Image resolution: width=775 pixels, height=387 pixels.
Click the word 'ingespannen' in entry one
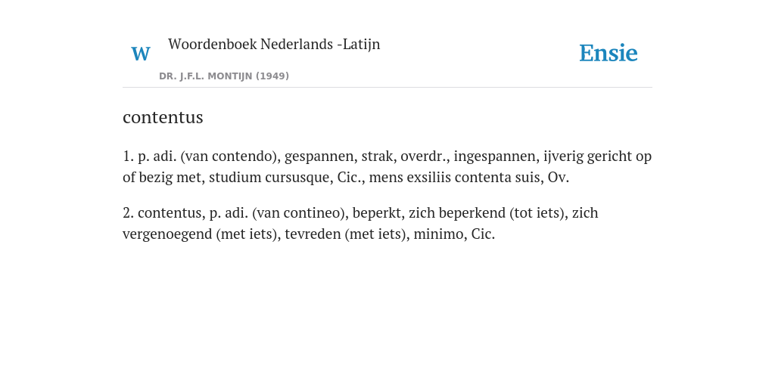495,156
